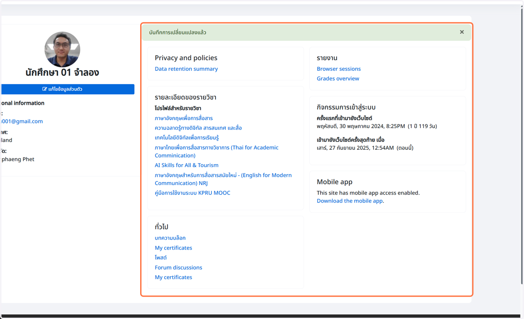Open the gmail.com email address link
Screen dimensions: 524x319
[x=22, y=121]
